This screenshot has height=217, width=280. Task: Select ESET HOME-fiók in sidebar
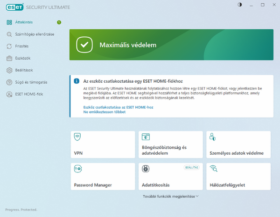tap(29, 95)
